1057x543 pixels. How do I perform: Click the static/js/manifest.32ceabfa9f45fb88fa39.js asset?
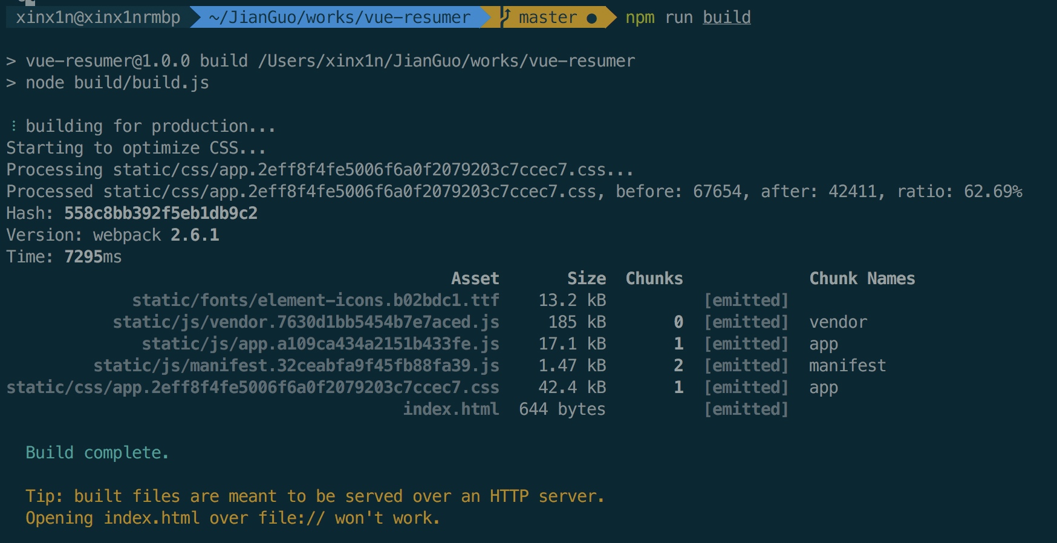pyautogui.click(x=296, y=365)
